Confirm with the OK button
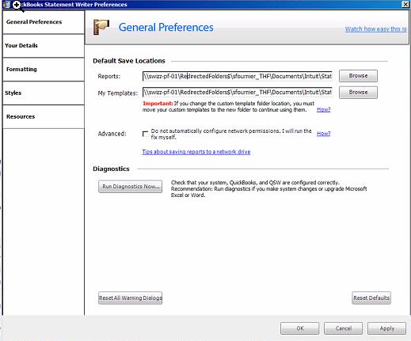 (300, 328)
